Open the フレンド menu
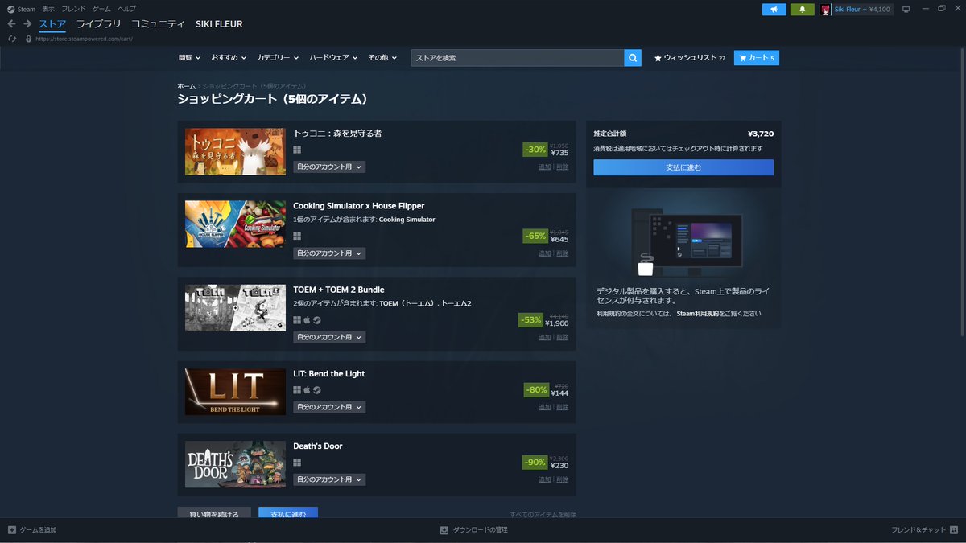 coord(73,9)
